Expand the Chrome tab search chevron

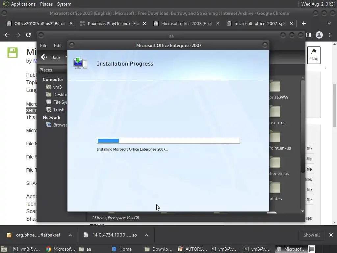[x=329, y=23]
